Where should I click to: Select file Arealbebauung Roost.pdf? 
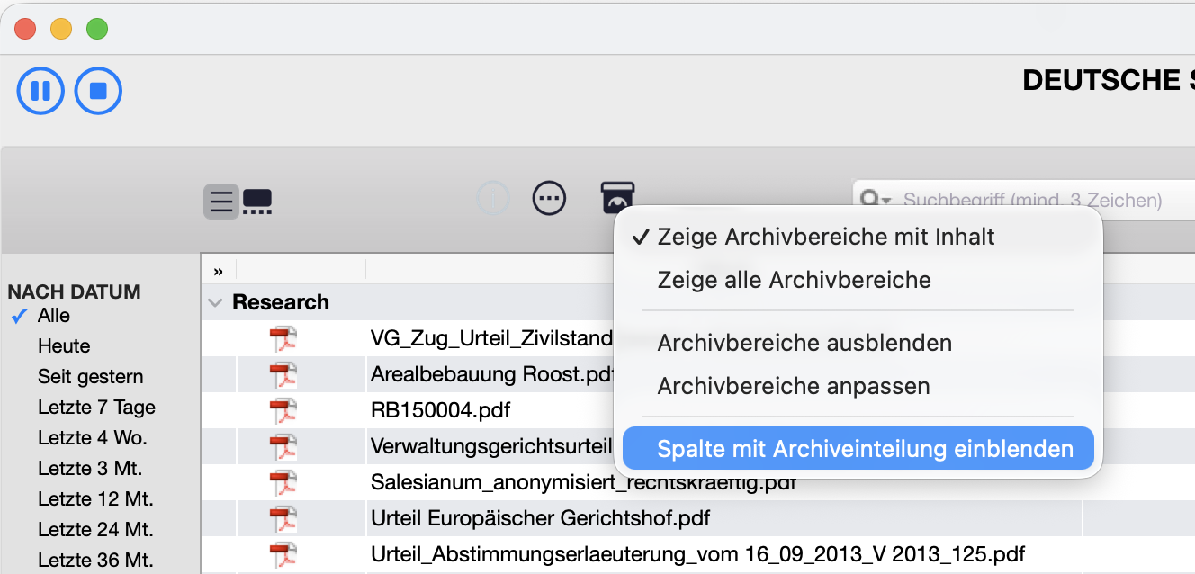(x=491, y=374)
